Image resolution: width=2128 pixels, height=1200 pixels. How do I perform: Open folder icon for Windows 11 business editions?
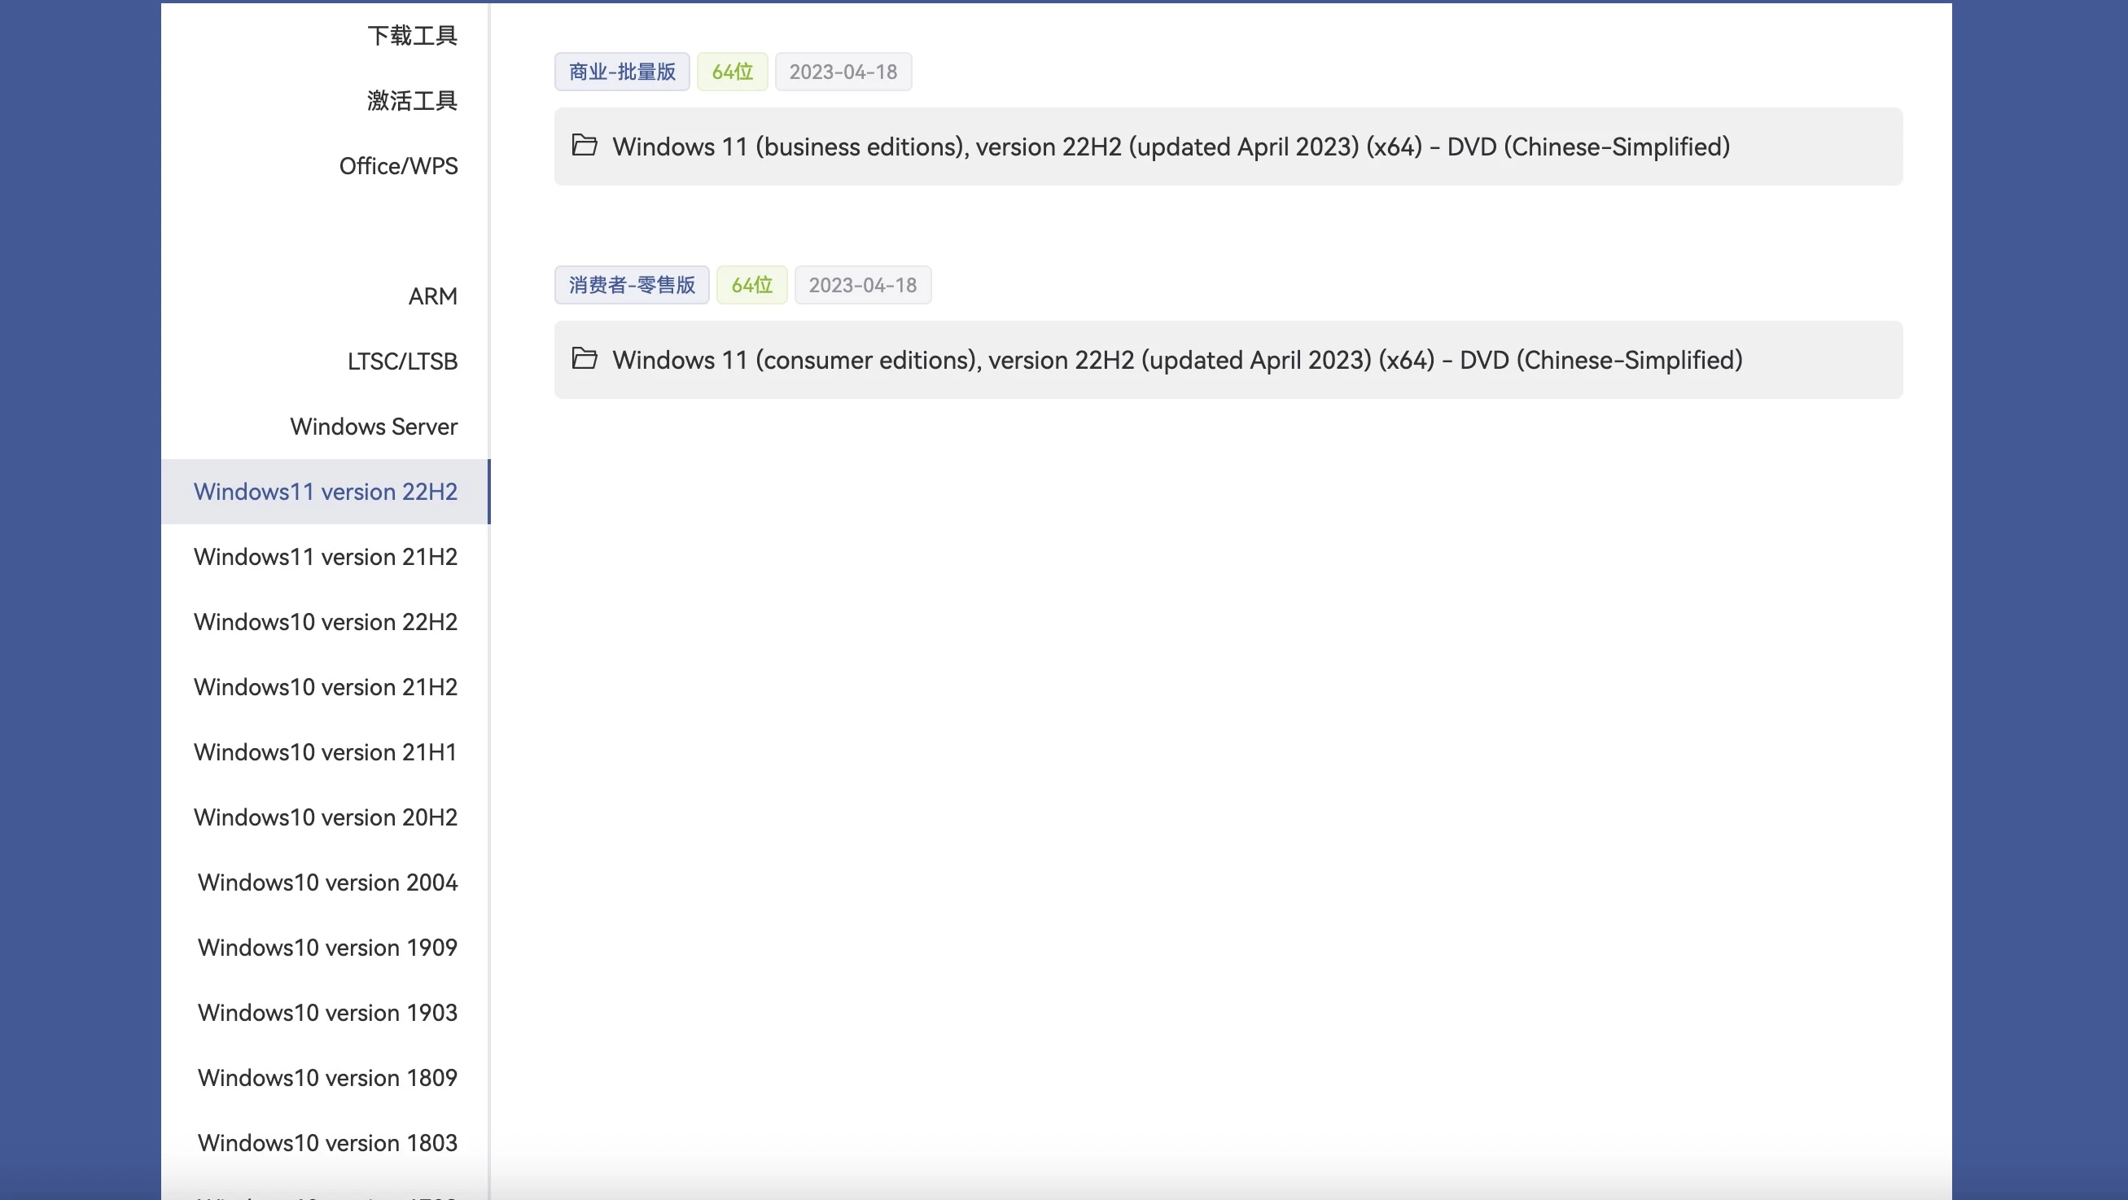584,147
